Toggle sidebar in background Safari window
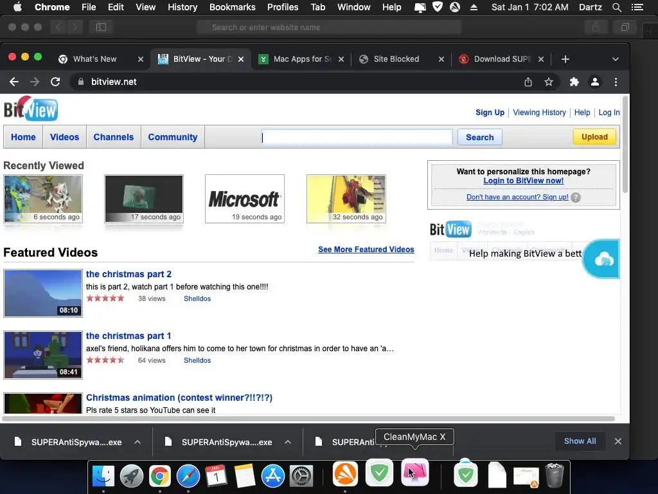 (x=101, y=27)
